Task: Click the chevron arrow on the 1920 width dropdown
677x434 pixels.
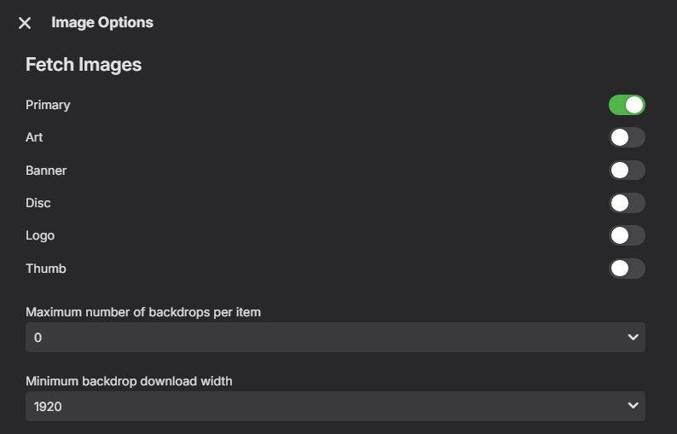Action: pos(633,406)
